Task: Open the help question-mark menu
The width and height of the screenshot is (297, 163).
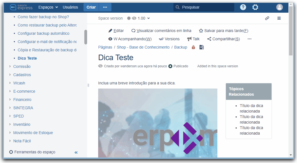Action: coord(243,7)
